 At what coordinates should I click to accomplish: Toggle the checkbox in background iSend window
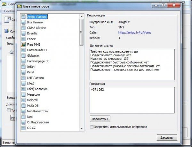[x=9, y=110]
